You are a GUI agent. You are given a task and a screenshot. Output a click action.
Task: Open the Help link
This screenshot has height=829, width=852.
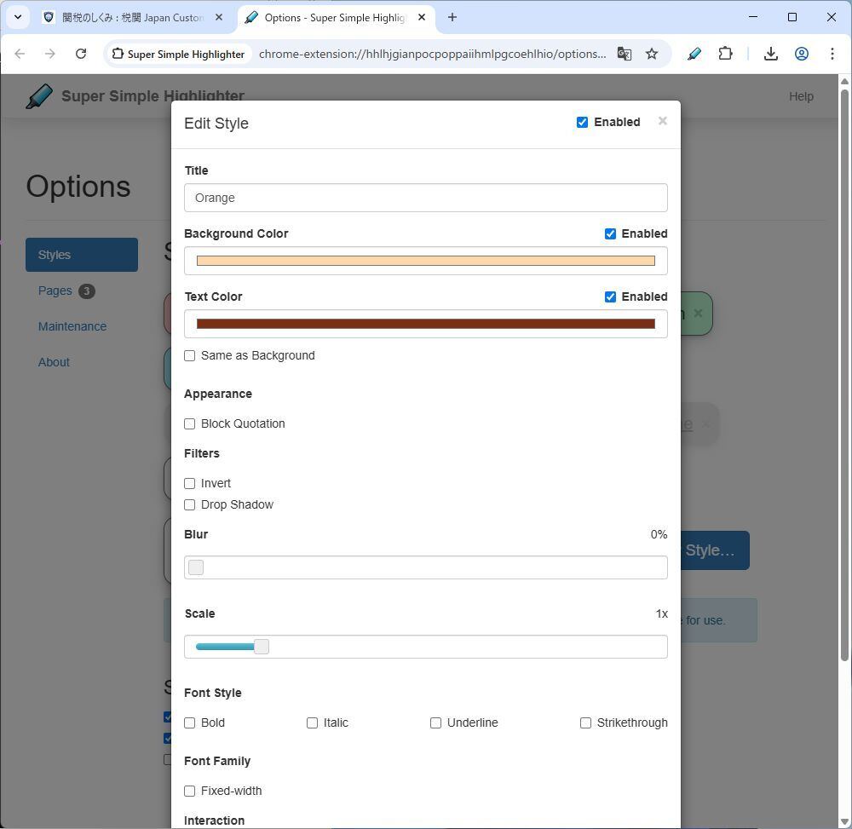(x=801, y=96)
